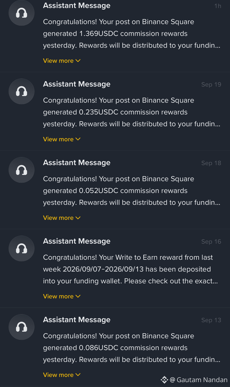Viewport: 230px width, 387px height.
Task: Tap the headset avatar of Sep 16 message
Action: point(21,248)
